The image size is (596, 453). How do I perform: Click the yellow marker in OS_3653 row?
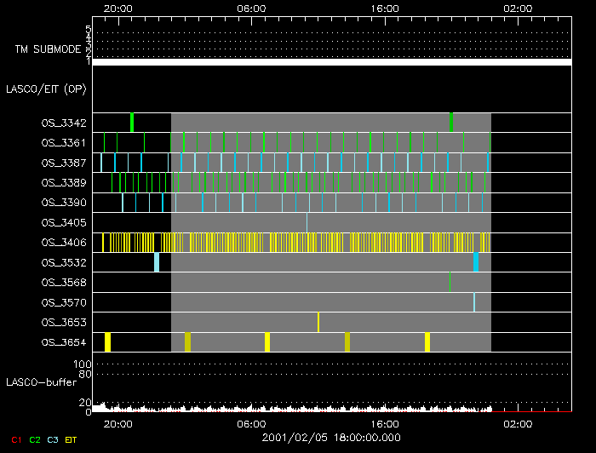coord(318,322)
